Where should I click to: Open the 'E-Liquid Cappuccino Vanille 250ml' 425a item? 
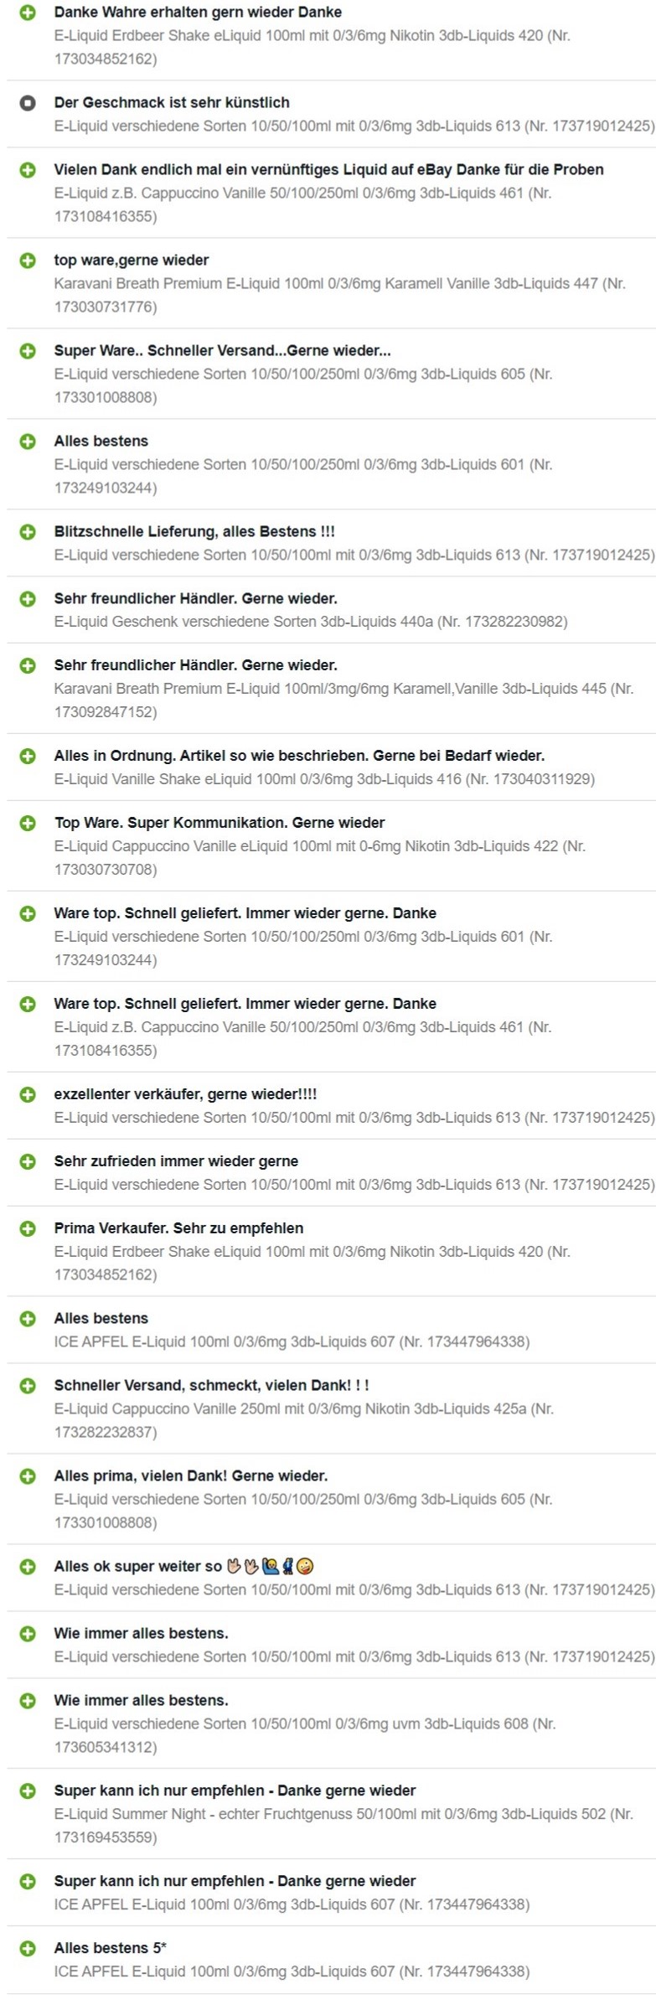pyautogui.click(x=304, y=1420)
